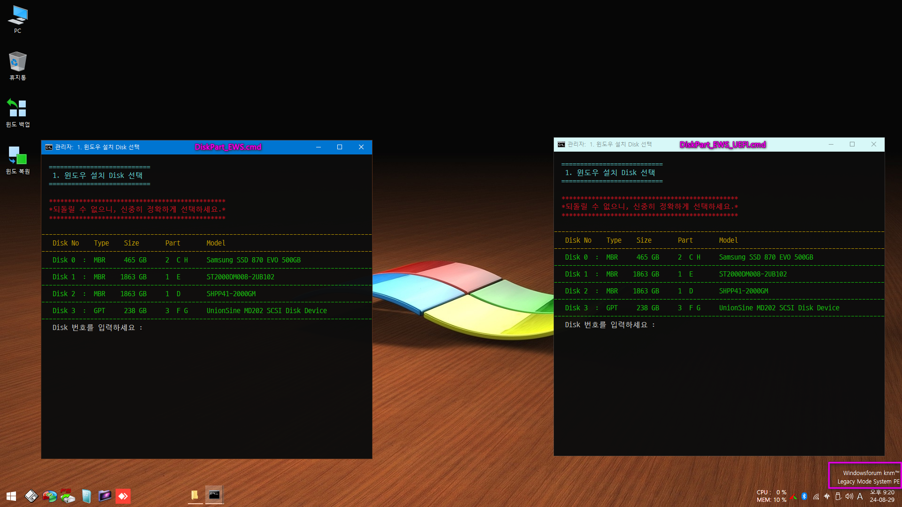Click the red-green triangle tray icon
The width and height of the screenshot is (902, 507).
tap(794, 496)
